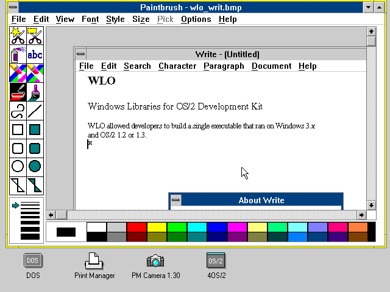
Task: Select the Filled Rounded Box tool
Action: pos(35,148)
